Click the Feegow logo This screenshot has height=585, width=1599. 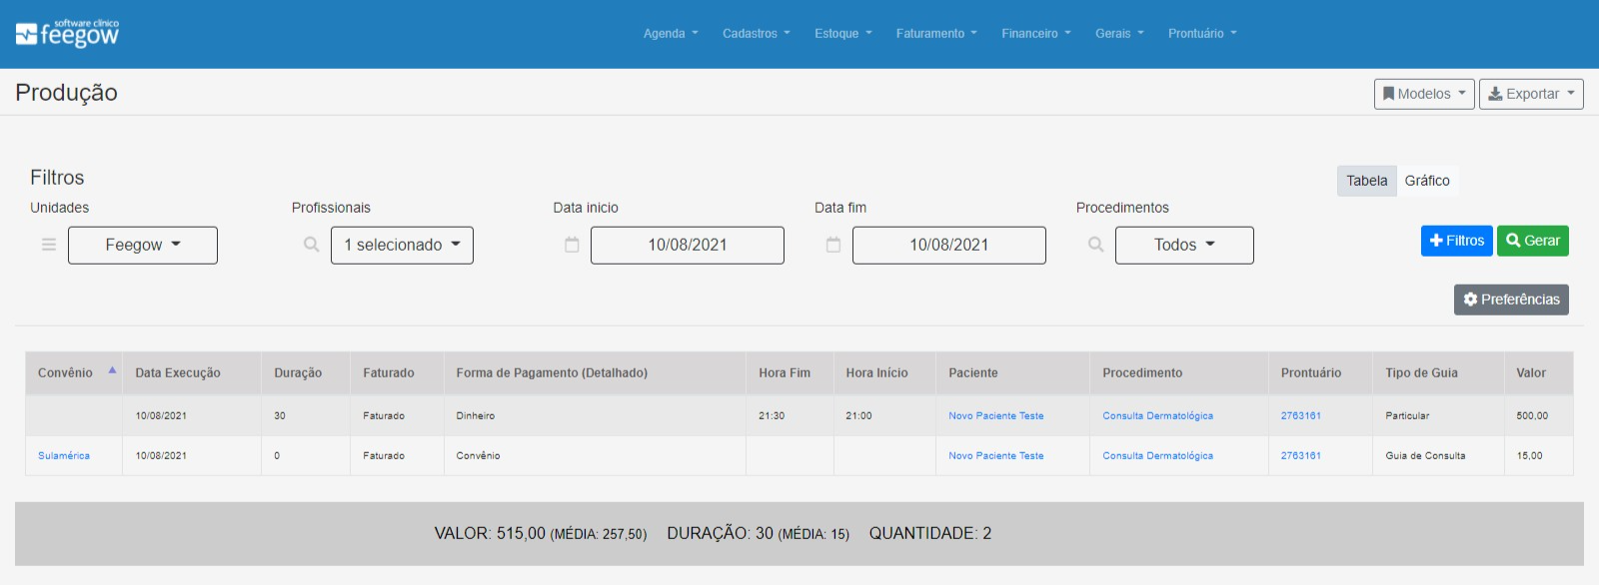67,34
